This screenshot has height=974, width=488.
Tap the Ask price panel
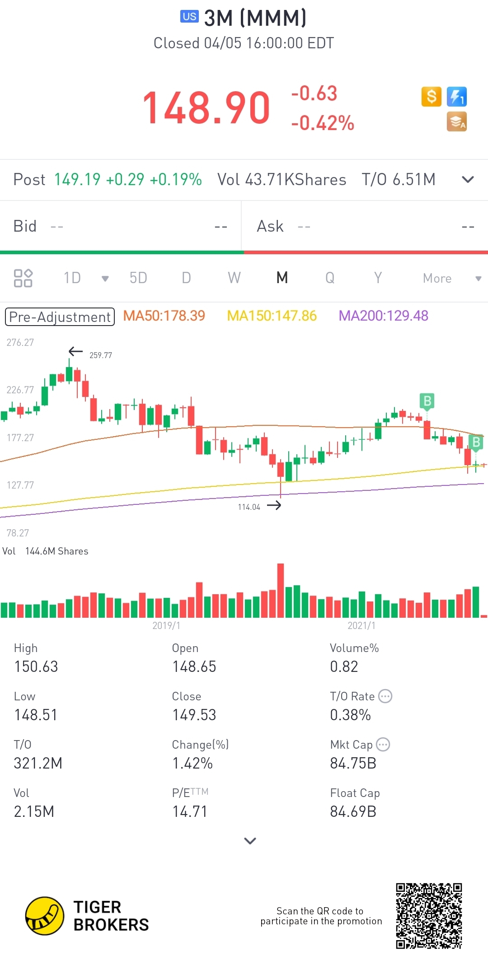click(365, 226)
